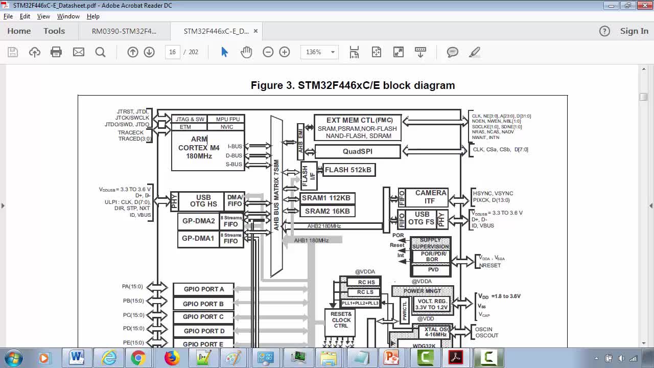Switch to the RM0390-STM32F4 document tab
Screen dimensions: 654x368
tap(124, 31)
